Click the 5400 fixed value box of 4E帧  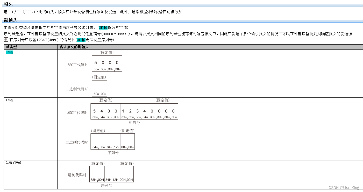click(105, 111)
